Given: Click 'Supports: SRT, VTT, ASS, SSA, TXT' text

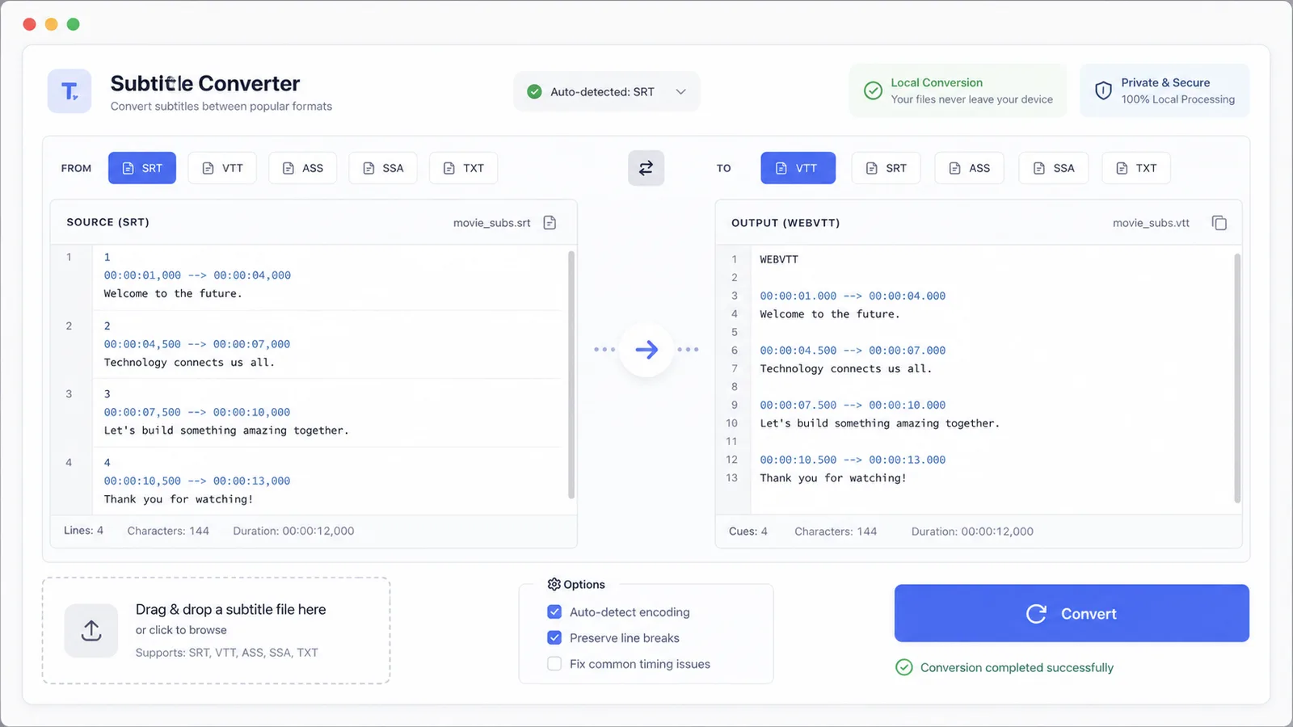Looking at the screenshot, I should point(226,653).
